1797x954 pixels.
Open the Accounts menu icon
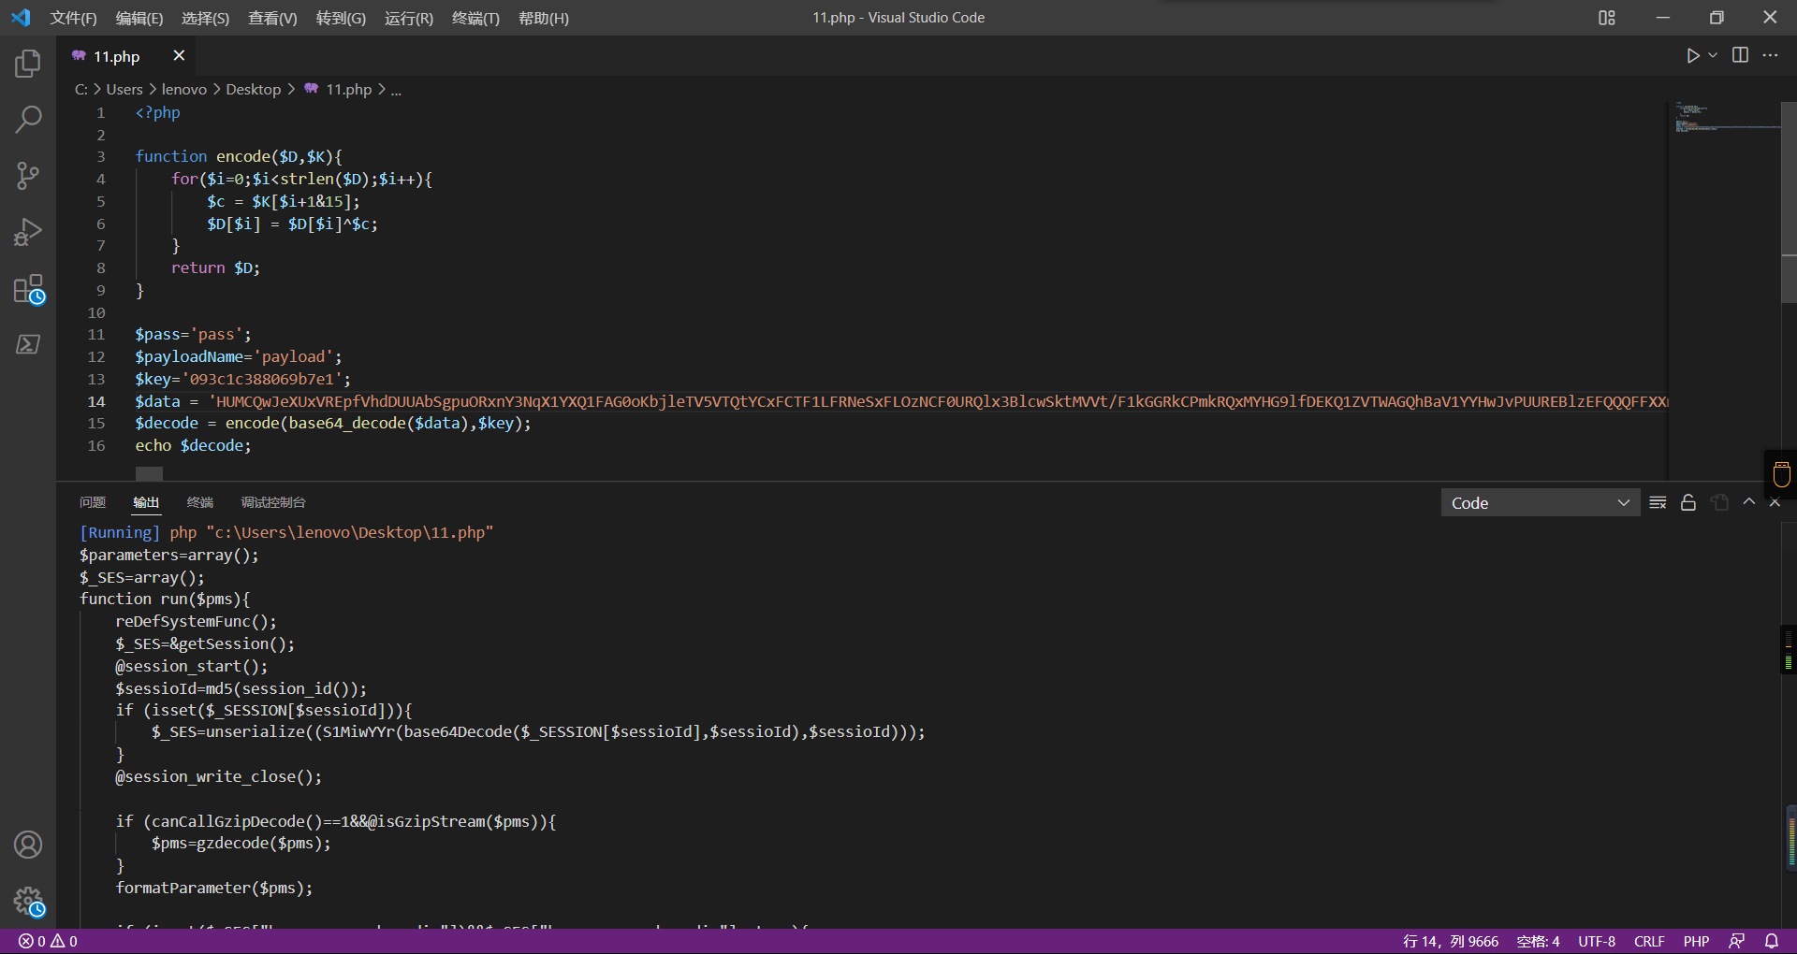(28, 845)
